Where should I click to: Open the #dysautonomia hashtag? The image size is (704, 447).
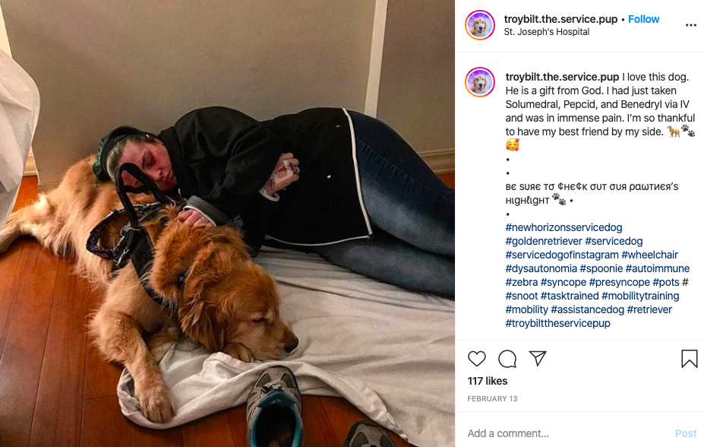pyautogui.click(x=541, y=268)
